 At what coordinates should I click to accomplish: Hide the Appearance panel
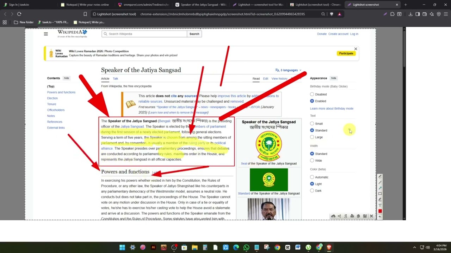coord(333,78)
